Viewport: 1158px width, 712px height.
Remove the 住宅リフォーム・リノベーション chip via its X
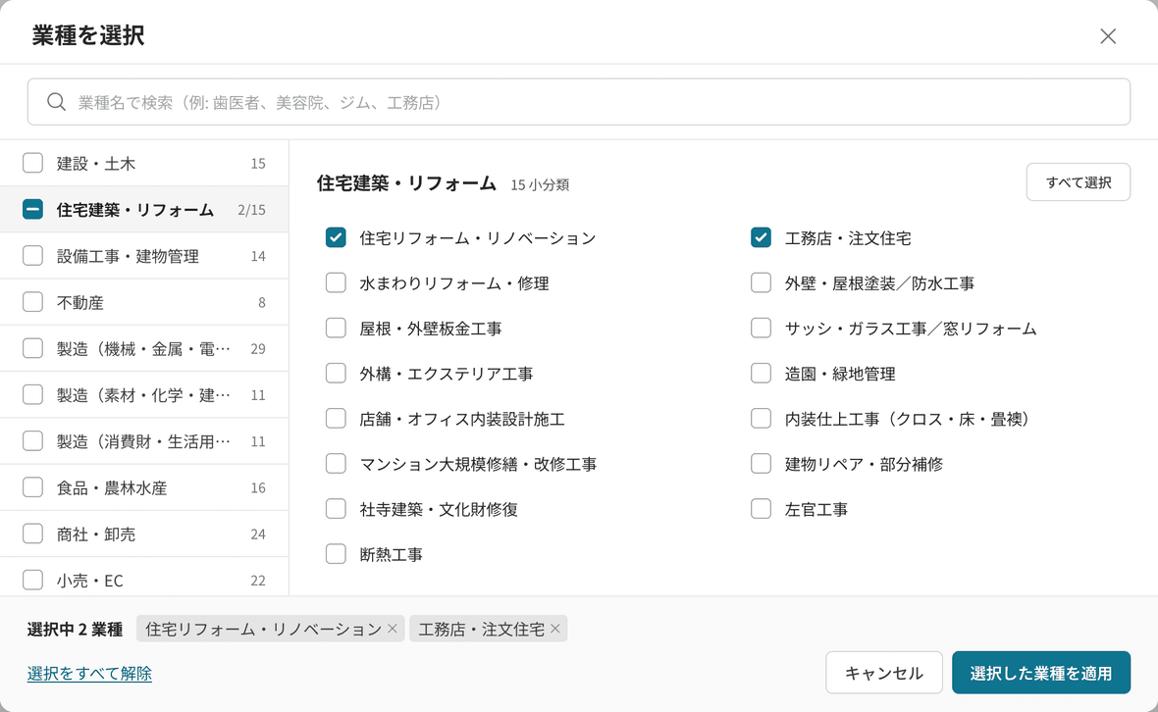(393, 629)
